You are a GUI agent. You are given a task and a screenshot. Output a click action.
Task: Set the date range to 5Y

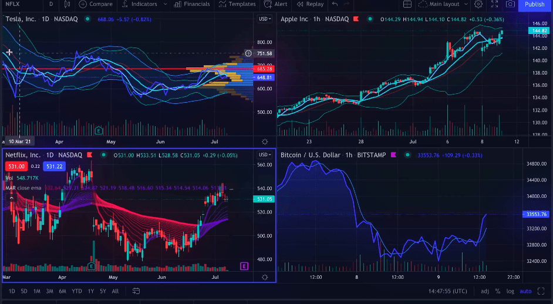pos(103,291)
